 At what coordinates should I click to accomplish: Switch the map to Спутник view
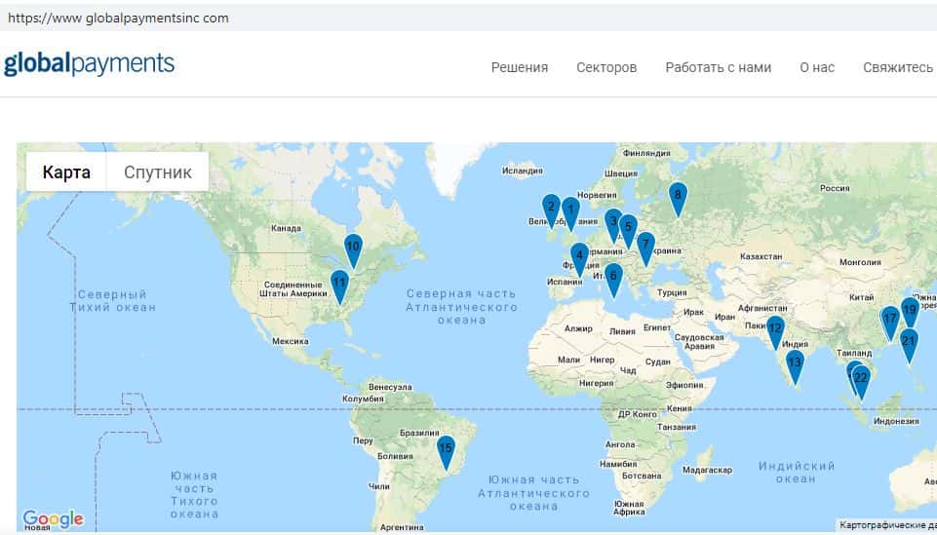coord(157,172)
